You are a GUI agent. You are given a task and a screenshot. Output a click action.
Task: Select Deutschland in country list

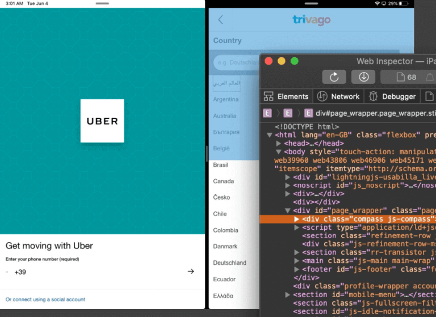coord(230,263)
